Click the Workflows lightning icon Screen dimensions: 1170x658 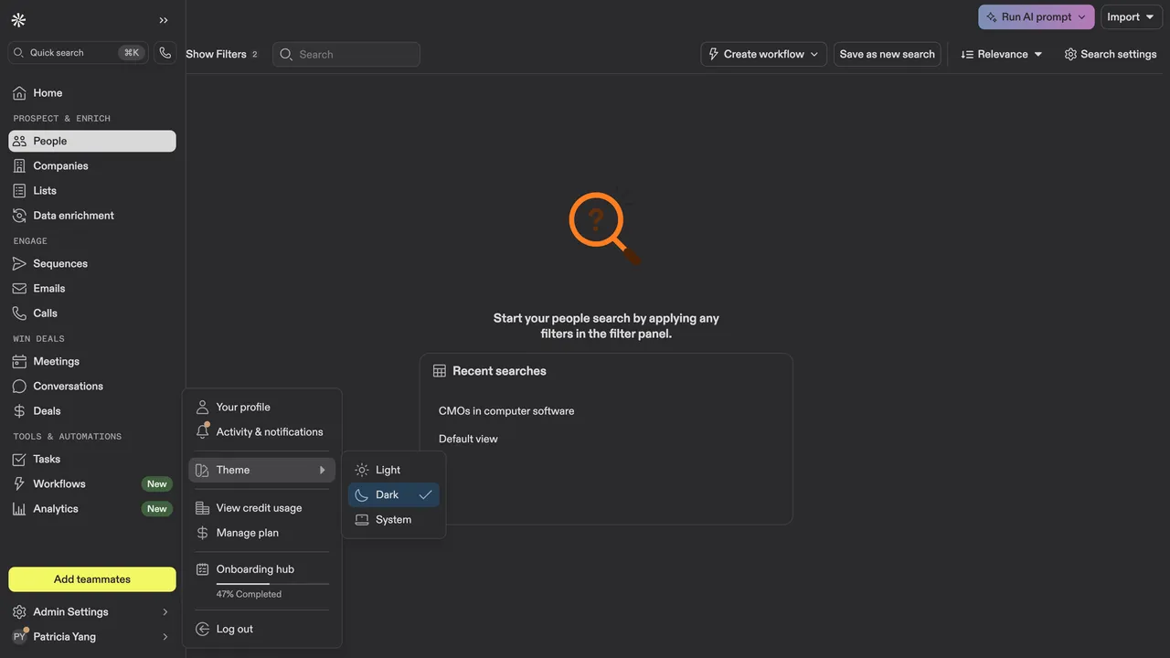(19, 484)
